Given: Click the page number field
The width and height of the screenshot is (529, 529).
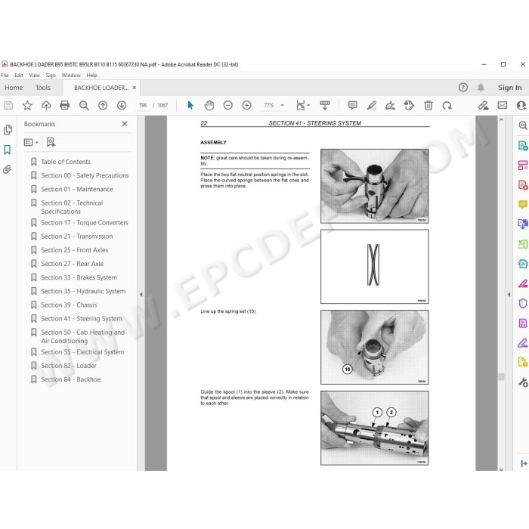Looking at the screenshot, I should (x=143, y=105).
